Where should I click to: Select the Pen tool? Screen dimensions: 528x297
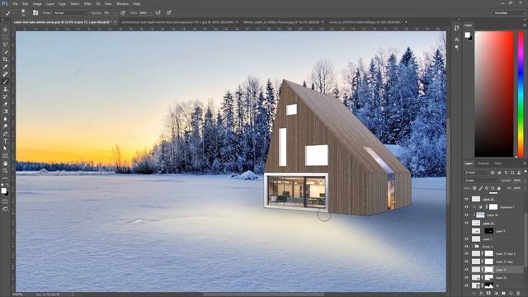tap(5, 134)
